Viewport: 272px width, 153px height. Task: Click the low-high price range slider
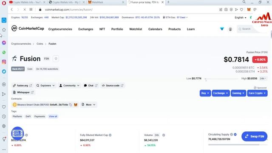tap(221, 79)
